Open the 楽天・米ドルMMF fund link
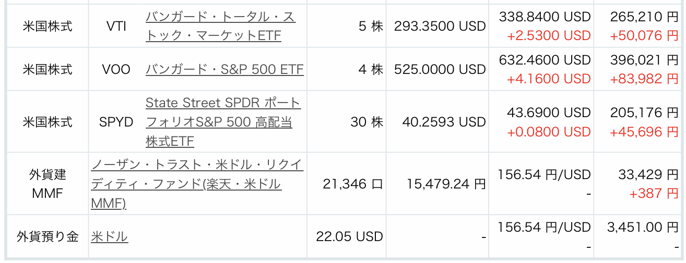The image size is (686, 263). coord(196,184)
